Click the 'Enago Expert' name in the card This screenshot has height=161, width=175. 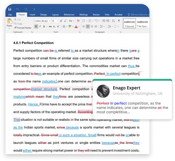click(x=127, y=88)
